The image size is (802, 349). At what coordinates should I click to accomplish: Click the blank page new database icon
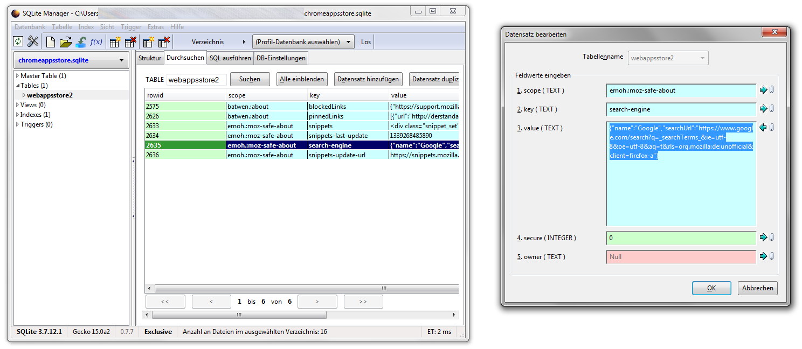point(50,41)
